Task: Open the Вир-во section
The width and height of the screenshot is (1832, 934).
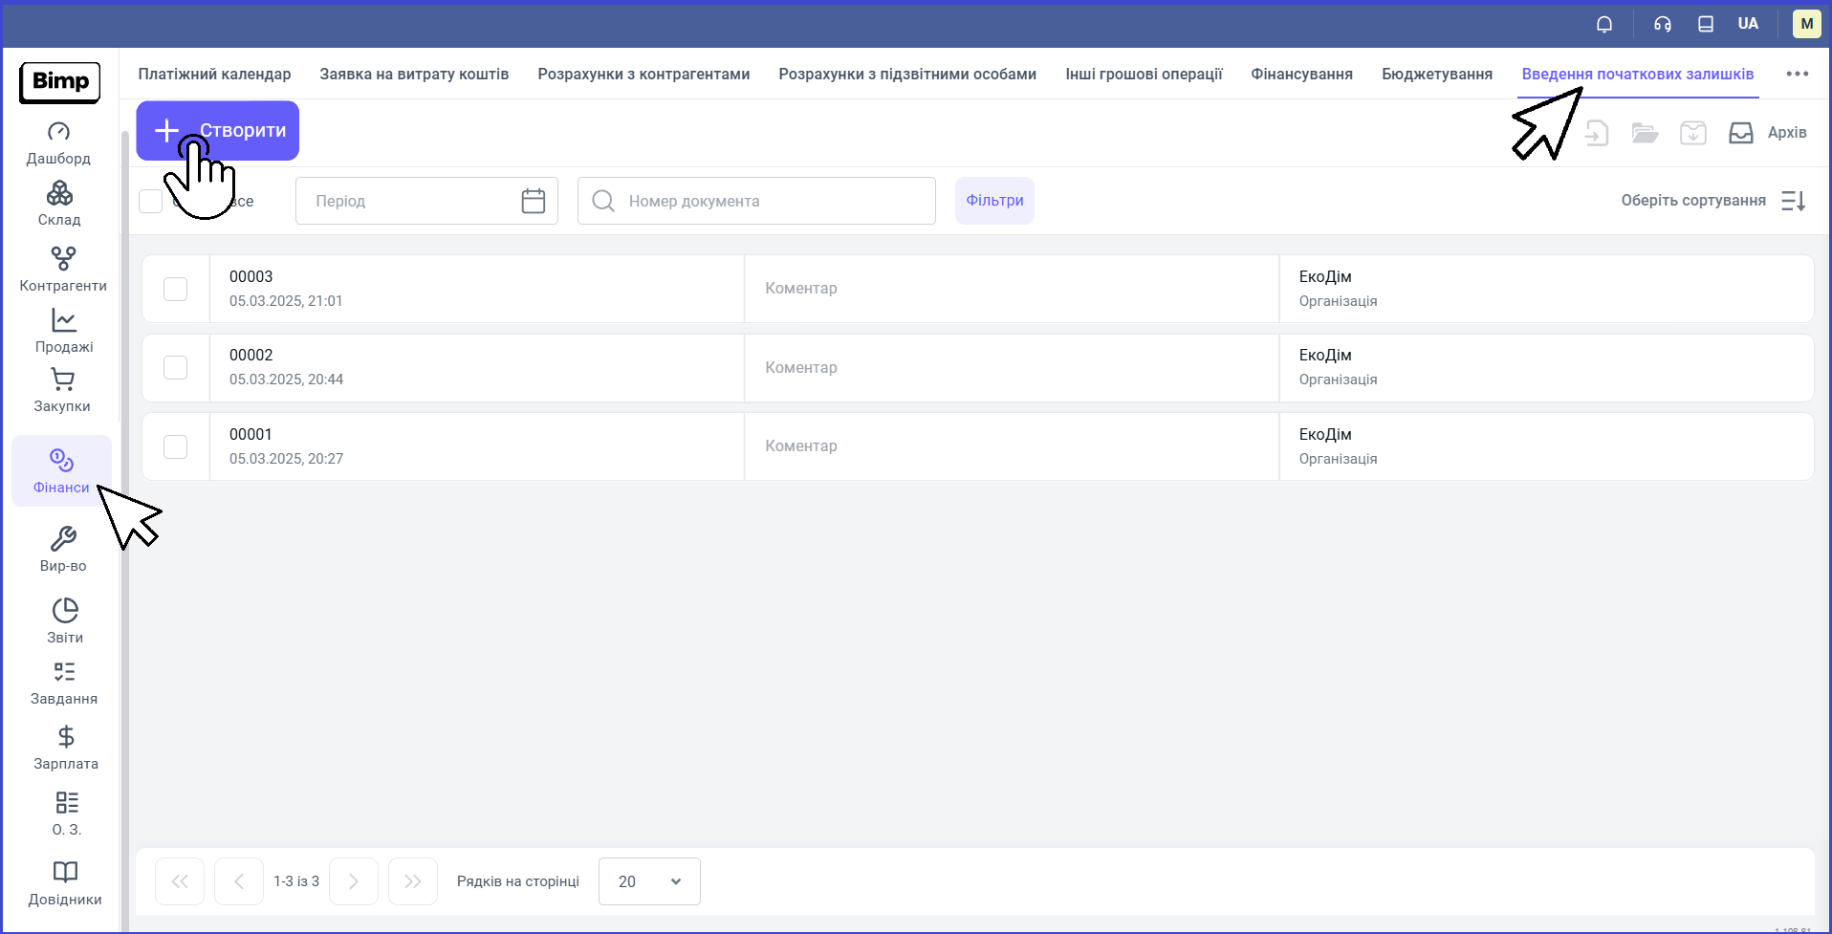Action: point(63,550)
